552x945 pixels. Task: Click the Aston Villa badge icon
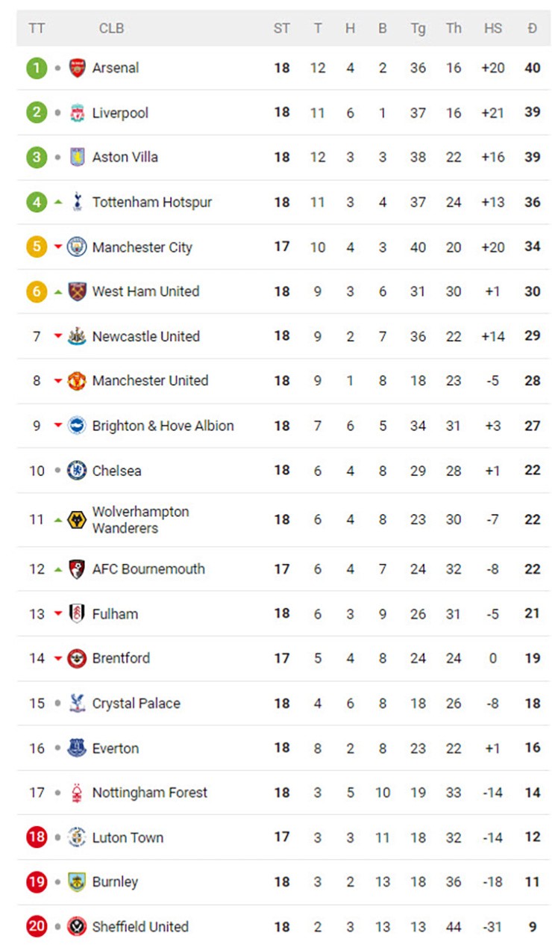[77, 158]
